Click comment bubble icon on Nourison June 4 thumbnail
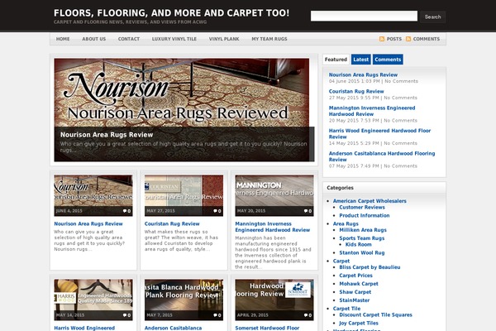The image size is (496, 331). [125, 211]
